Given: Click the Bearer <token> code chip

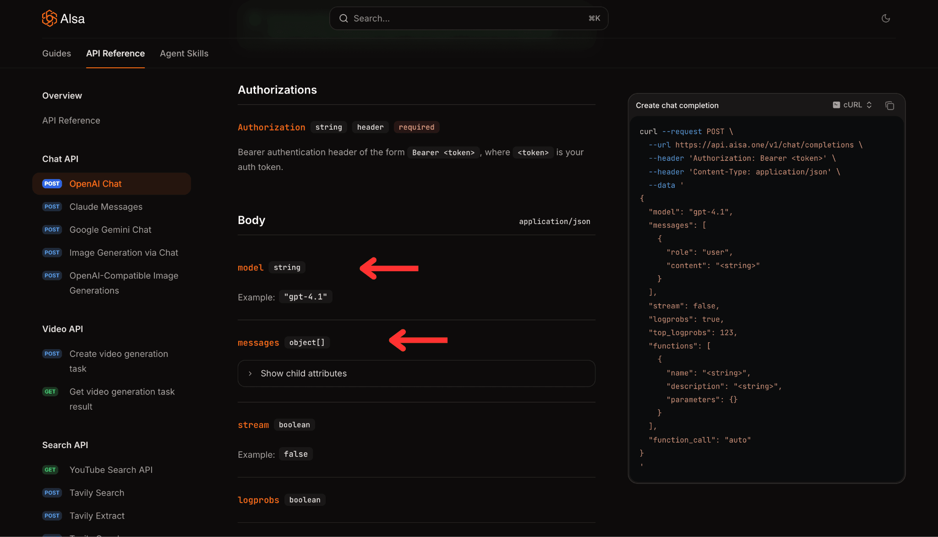Looking at the screenshot, I should pos(443,153).
